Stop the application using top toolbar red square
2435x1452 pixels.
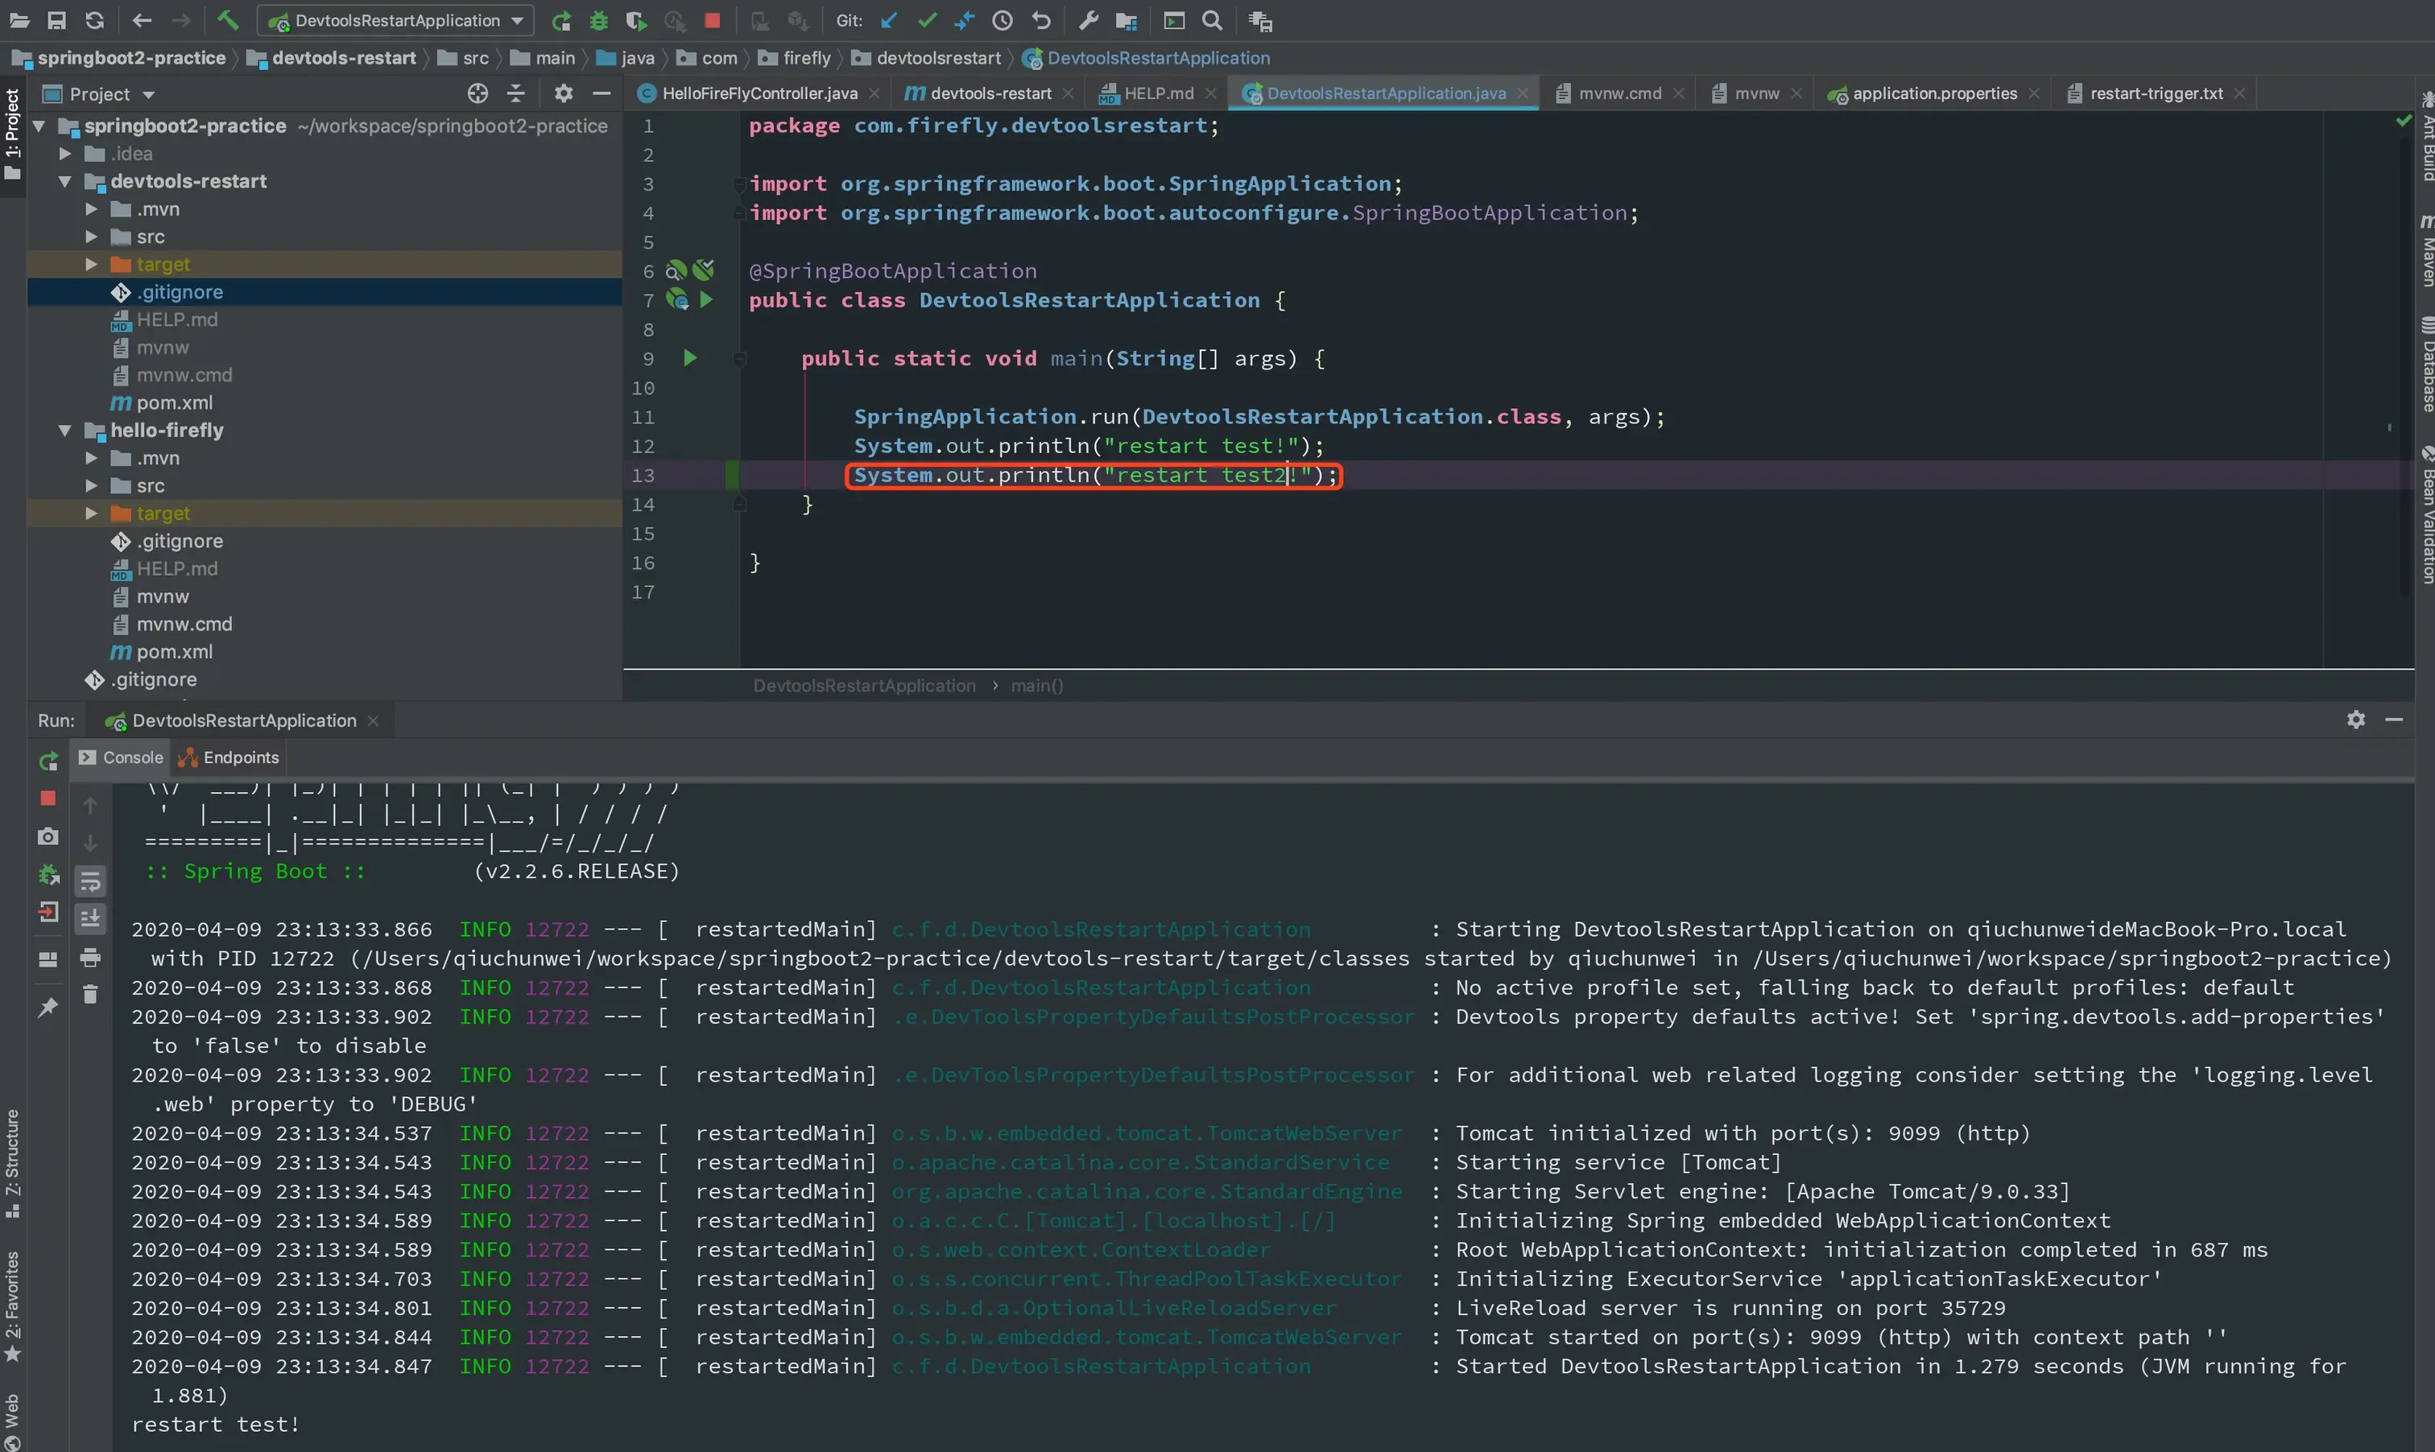pyautogui.click(x=713, y=21)
